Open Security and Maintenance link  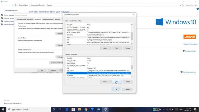point(12,103)
